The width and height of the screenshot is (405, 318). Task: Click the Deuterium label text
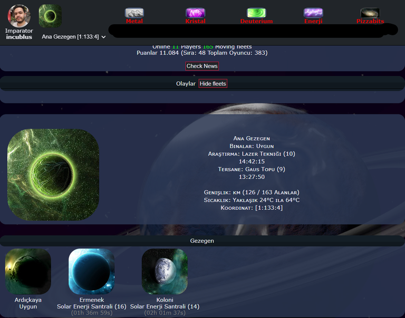coord(256,21)
